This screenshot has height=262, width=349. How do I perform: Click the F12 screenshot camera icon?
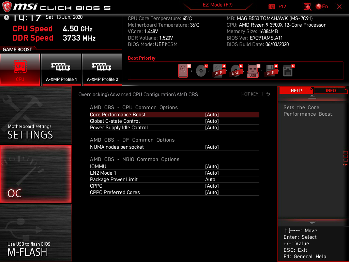(272, 7)
